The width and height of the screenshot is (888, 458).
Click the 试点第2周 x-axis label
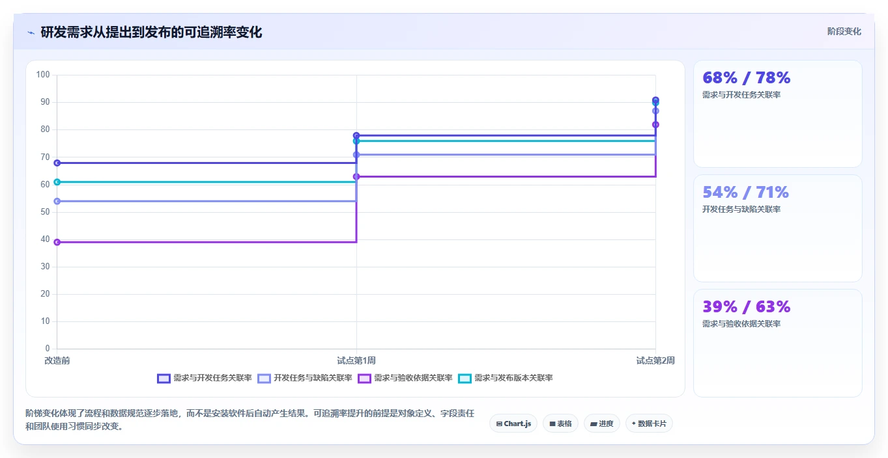click(655, 360)
